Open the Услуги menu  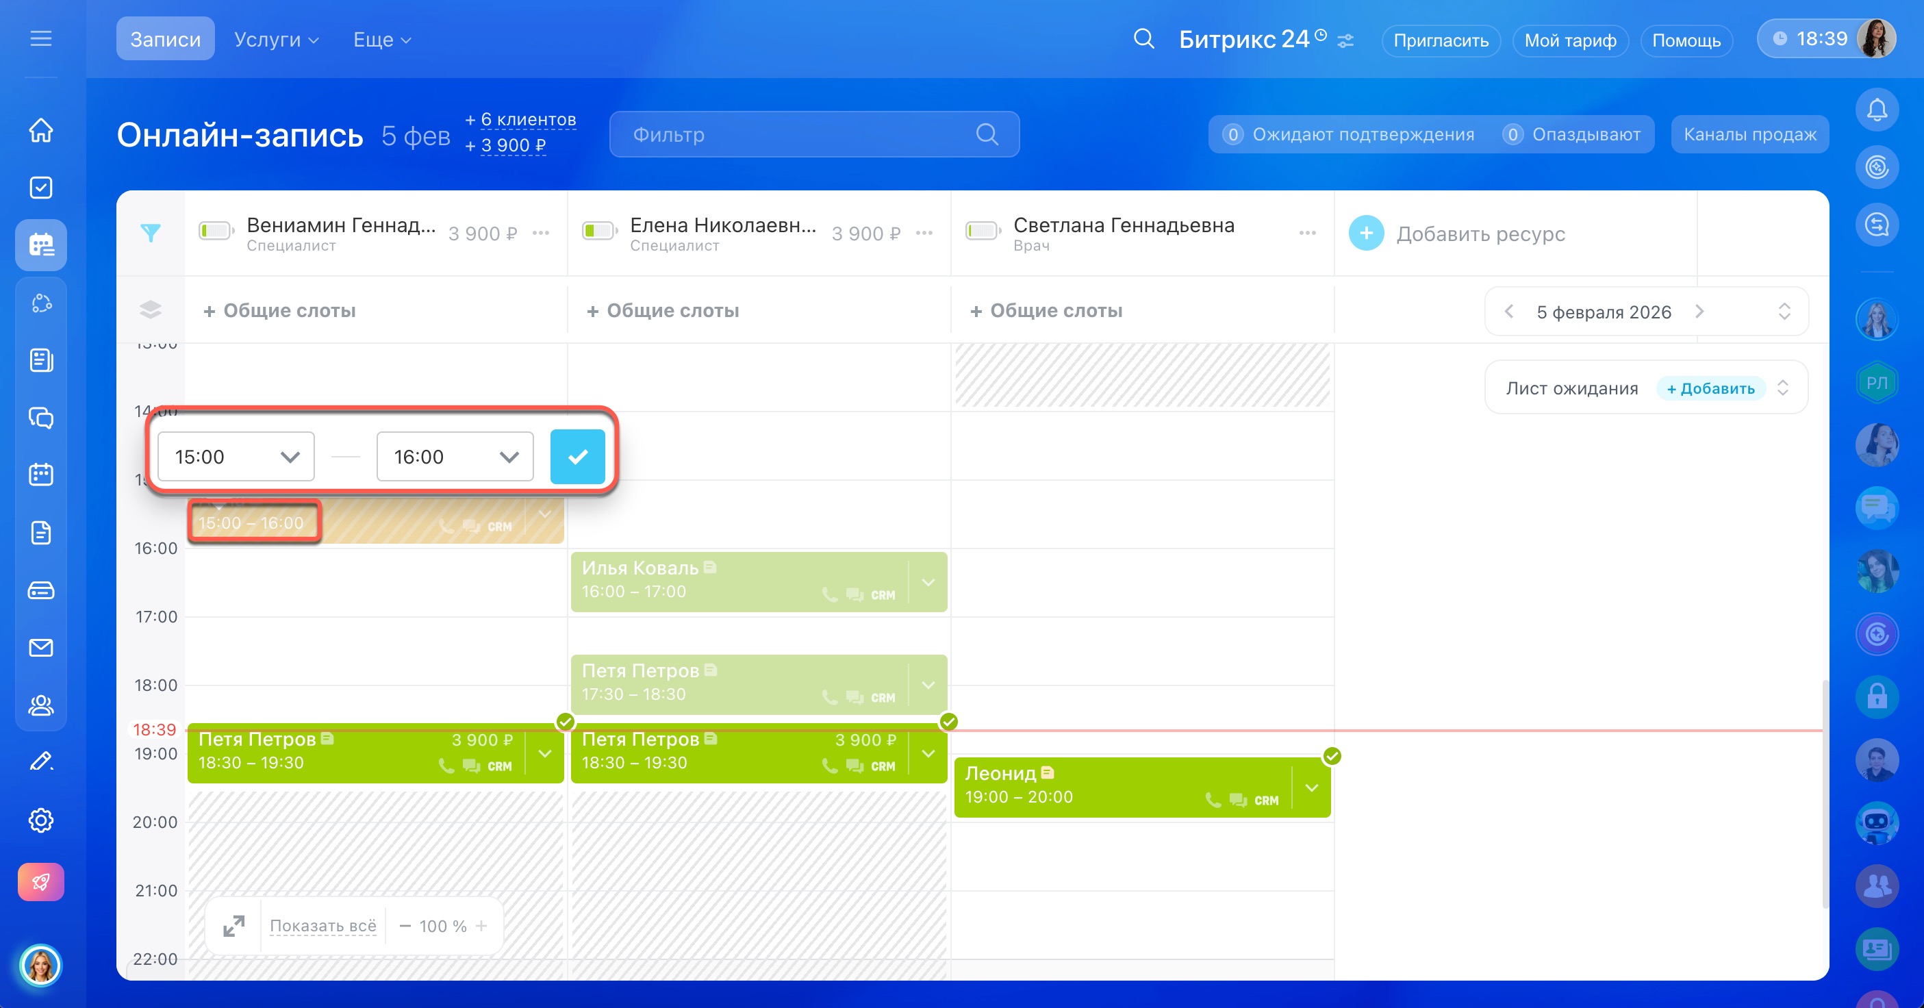pyautogui.click(x=277, y=40)
